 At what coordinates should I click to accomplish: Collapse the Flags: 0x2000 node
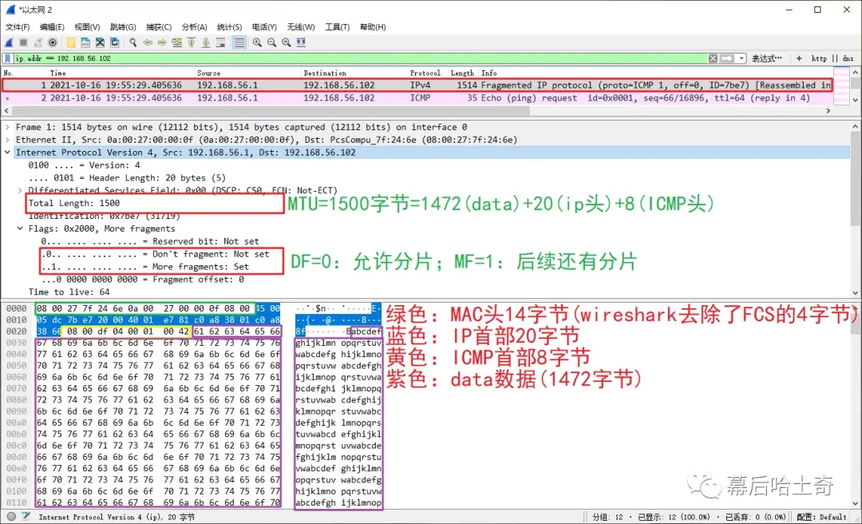[20, 228]
